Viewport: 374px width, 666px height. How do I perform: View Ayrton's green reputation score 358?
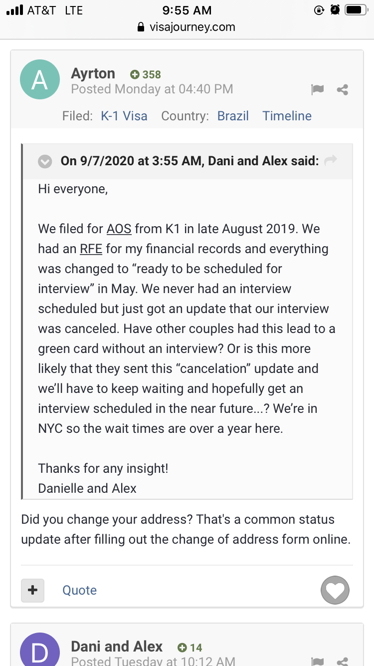(x=146, y=74)
